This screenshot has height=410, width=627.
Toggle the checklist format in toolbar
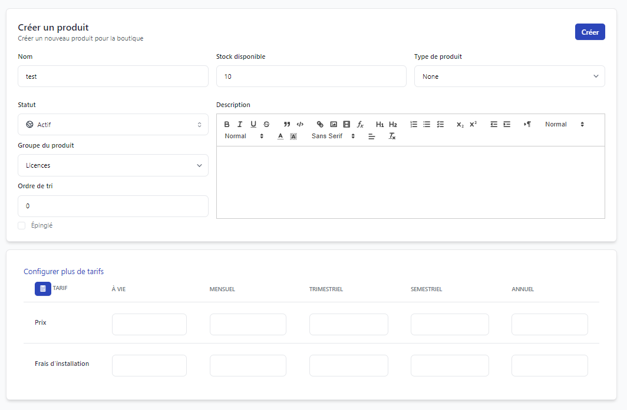click(x=440, y=124)
